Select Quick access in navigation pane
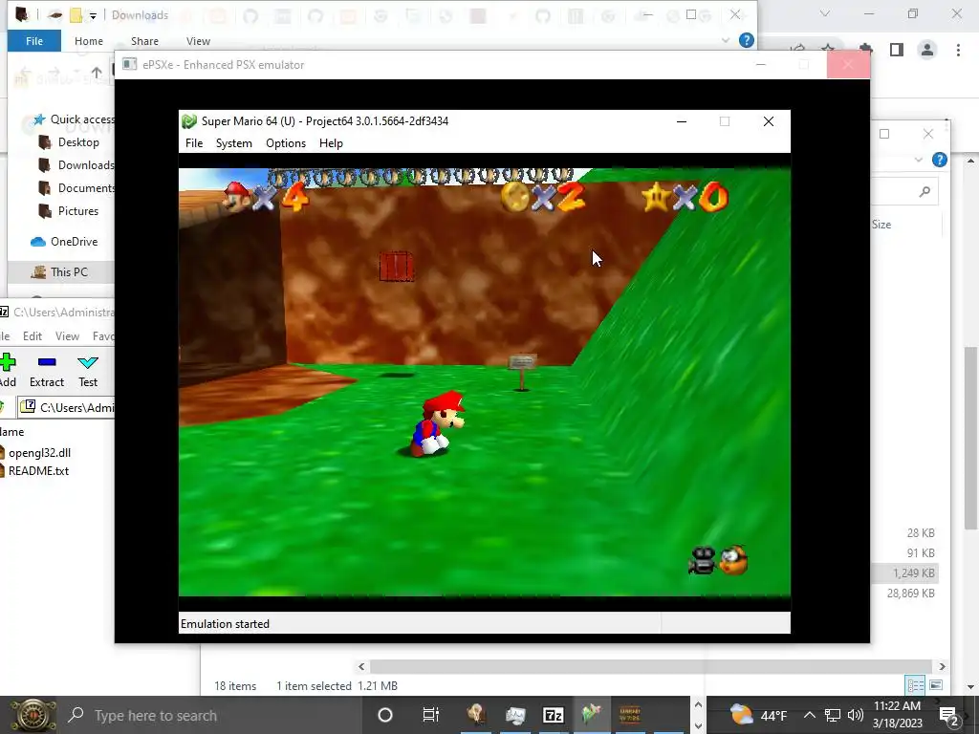 (73, 119)
